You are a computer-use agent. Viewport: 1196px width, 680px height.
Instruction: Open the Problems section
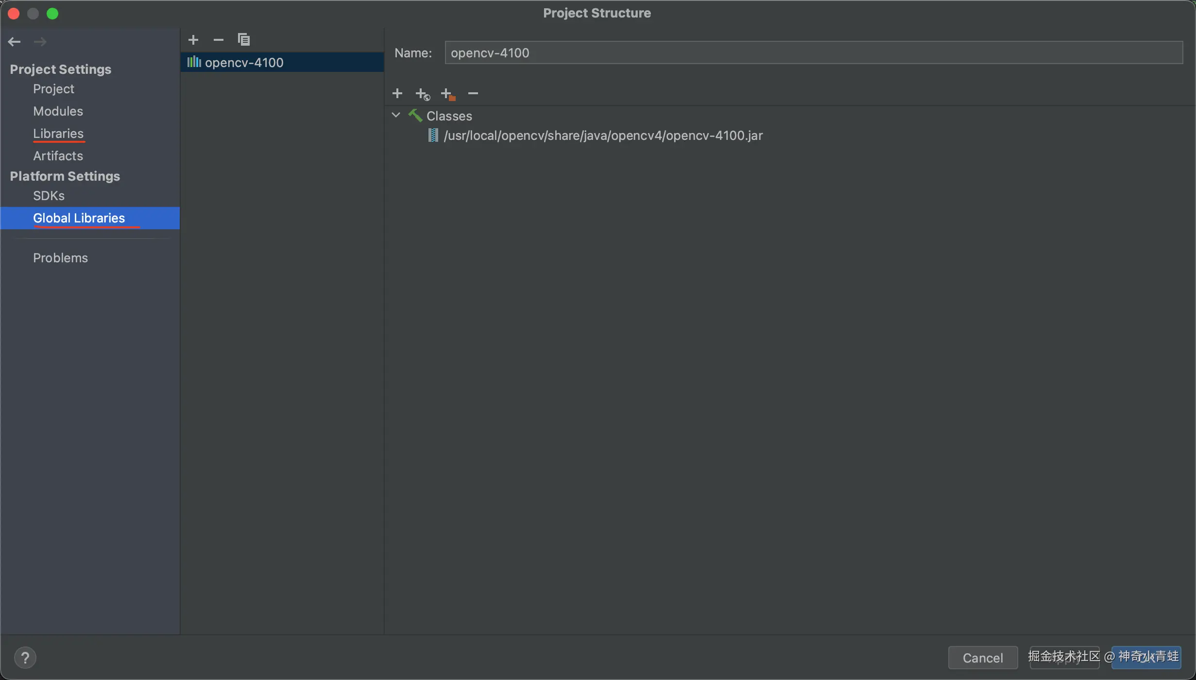60,258
